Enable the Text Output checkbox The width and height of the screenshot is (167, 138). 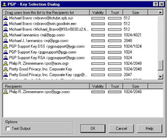tap(8, 128)
